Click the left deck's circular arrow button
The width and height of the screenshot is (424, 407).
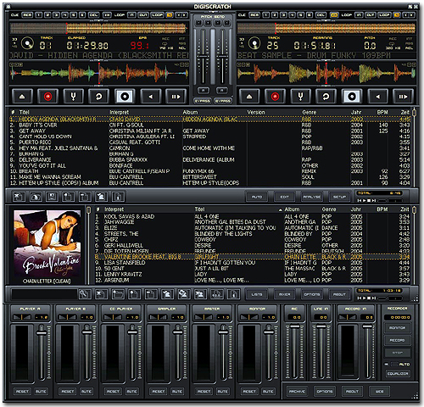(x=98, y=97)
